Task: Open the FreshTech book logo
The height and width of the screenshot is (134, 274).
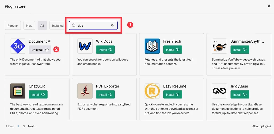Action: [x=152, y=46]
